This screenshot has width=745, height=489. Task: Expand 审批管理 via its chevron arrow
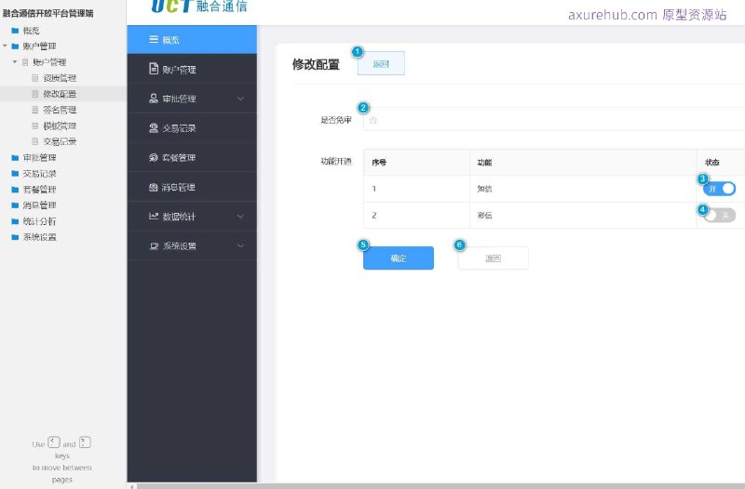(240, 99)
